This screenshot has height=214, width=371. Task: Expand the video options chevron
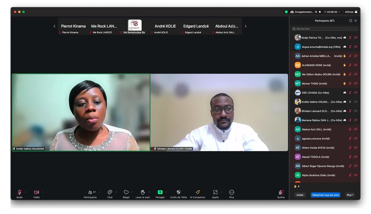(x=43, y=192)
